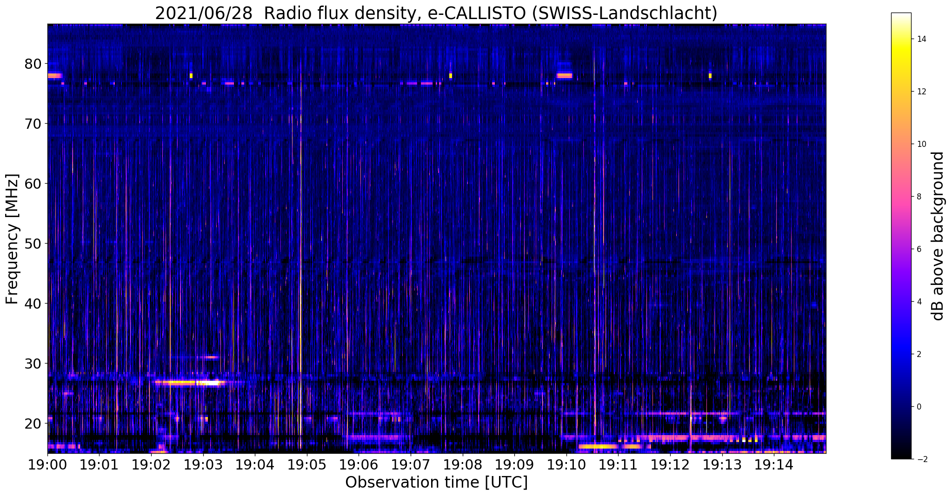Viewport: 952px width, 496px height.
Task: Click the 50 MHz frequency tick label
Action: [x=33, y=244]
